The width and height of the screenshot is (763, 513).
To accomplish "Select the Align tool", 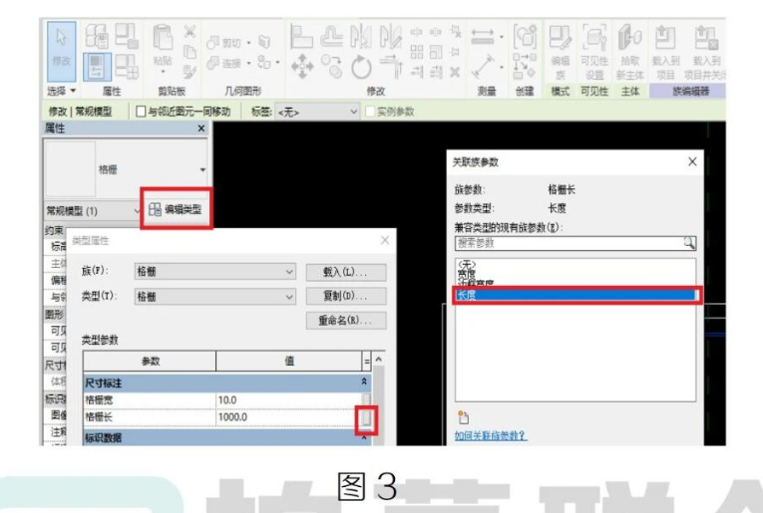I will click(x=301, y=37).
